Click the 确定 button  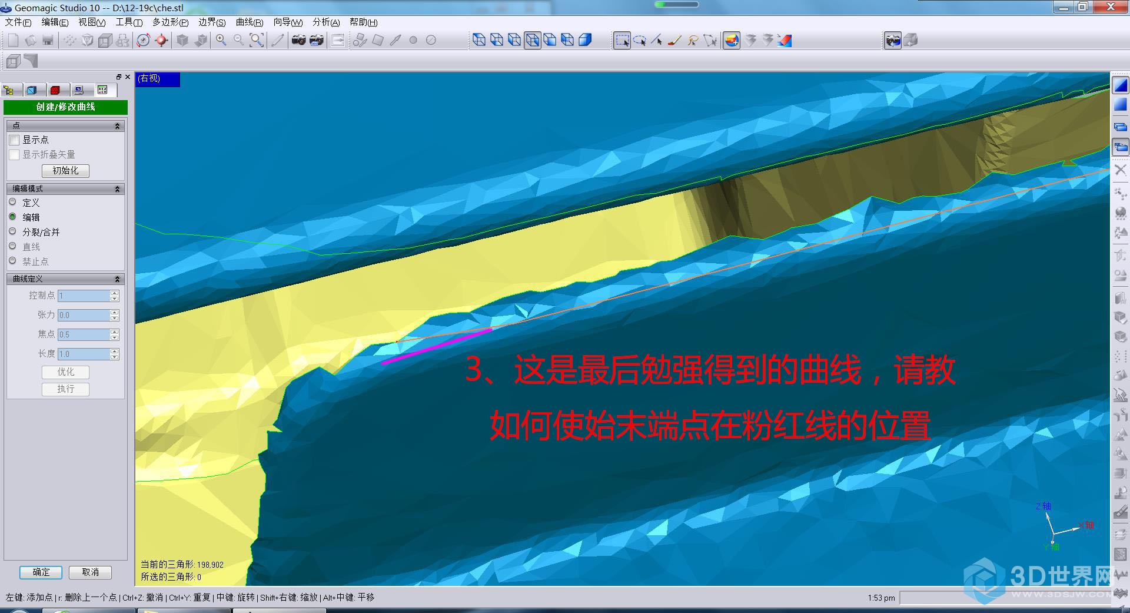tap(41, 572)
